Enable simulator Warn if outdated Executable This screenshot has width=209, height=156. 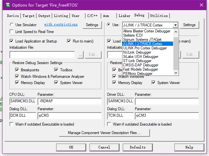(x=12, y=124)
